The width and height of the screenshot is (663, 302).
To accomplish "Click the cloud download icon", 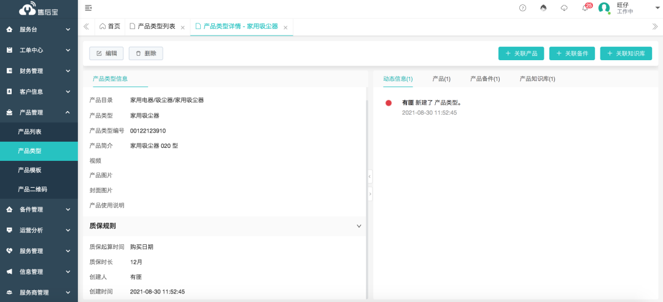I will coord(564,7).
